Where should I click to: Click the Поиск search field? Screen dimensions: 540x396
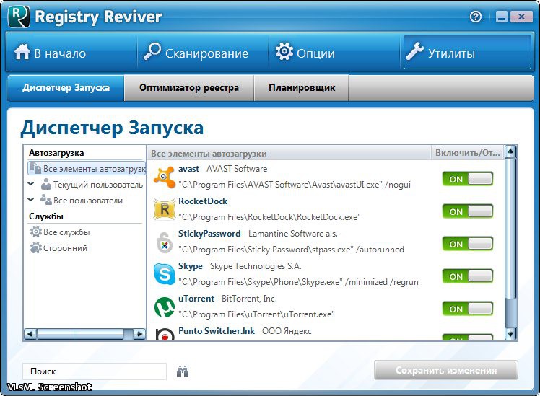95,371
